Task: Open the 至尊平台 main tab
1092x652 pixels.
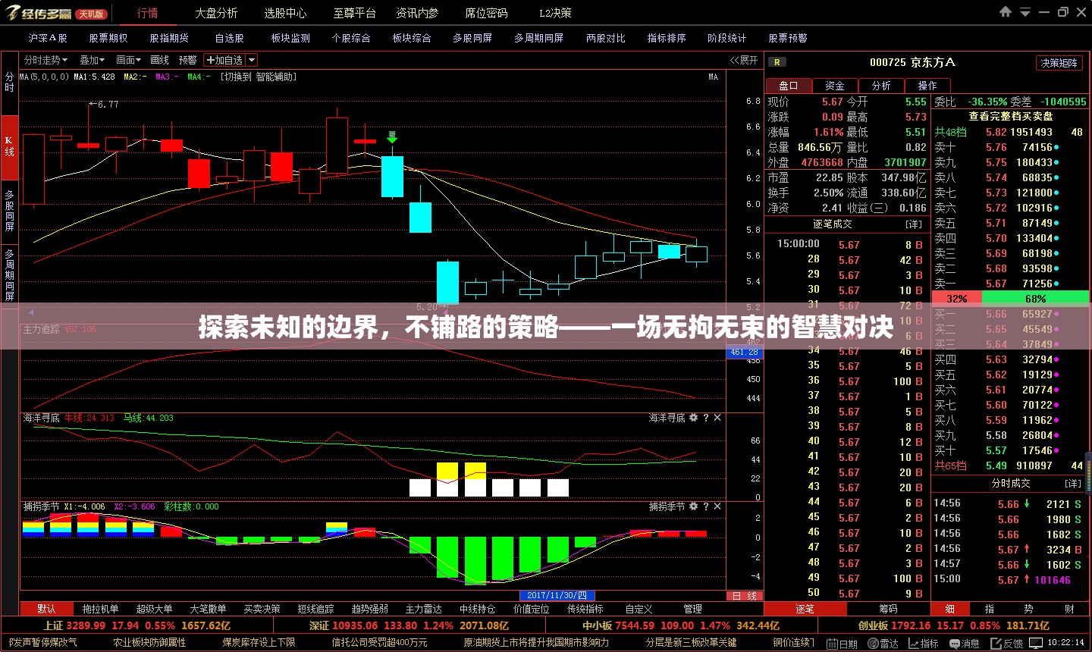Action: tap(355, 13)
